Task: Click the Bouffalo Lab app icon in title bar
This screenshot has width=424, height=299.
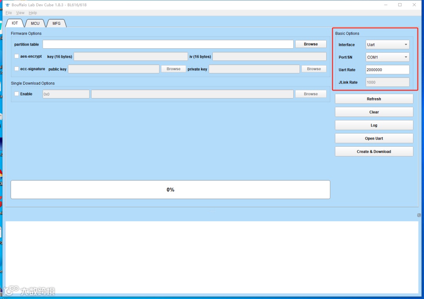Action: [7, 5]
